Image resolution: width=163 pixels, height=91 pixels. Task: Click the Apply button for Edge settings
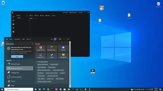coord(17,56)
